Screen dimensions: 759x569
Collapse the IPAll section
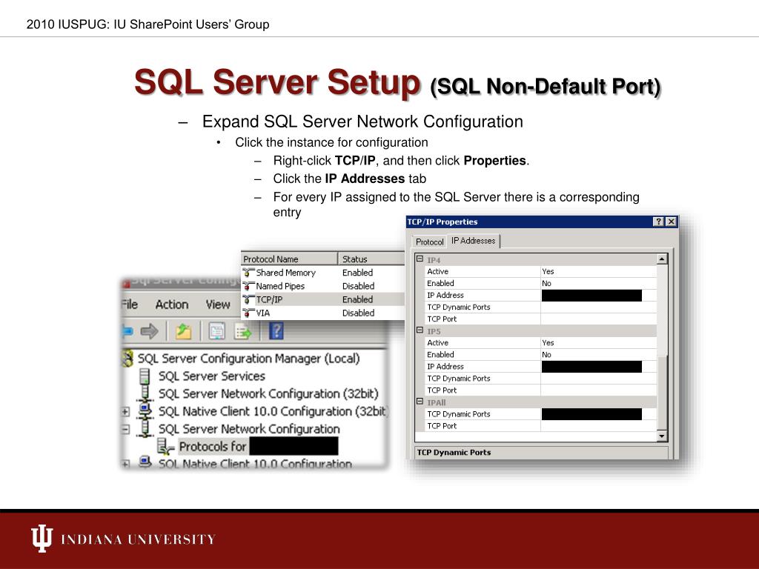click(x=420, y=402)
